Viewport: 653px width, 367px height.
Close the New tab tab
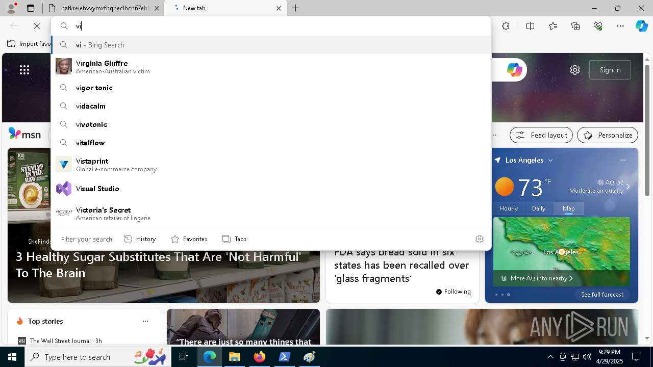pyautogui.click(x=279, y=8)
